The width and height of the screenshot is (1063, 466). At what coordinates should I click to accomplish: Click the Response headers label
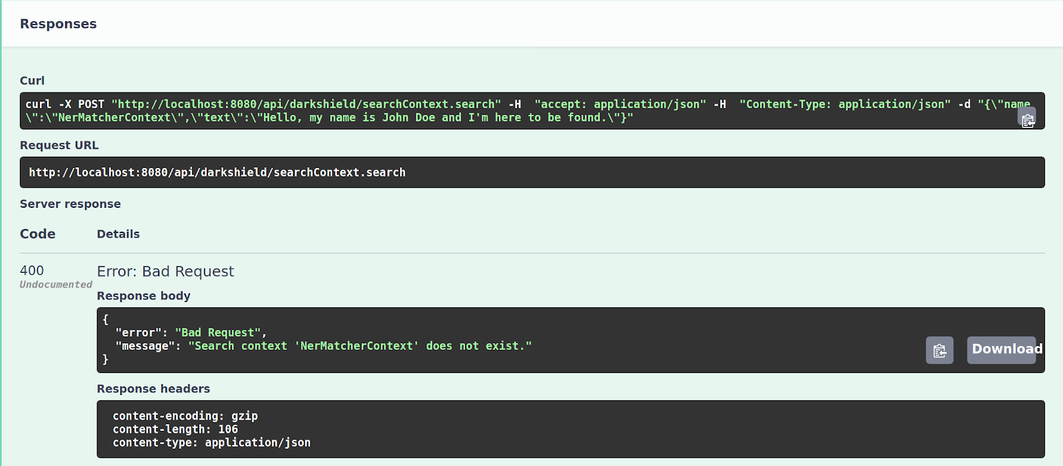(153, 389)
